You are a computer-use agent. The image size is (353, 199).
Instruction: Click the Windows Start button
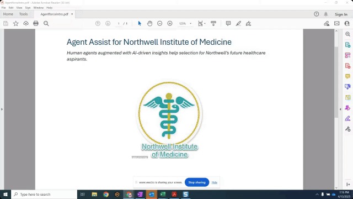(6, 194)
